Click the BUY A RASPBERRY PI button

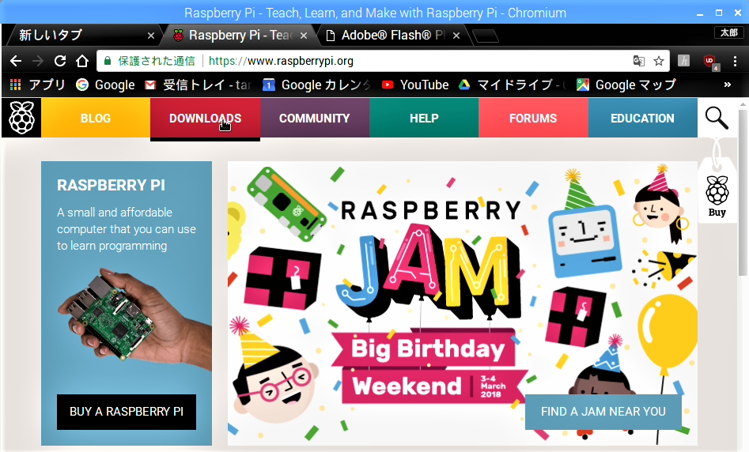(127, 412)
